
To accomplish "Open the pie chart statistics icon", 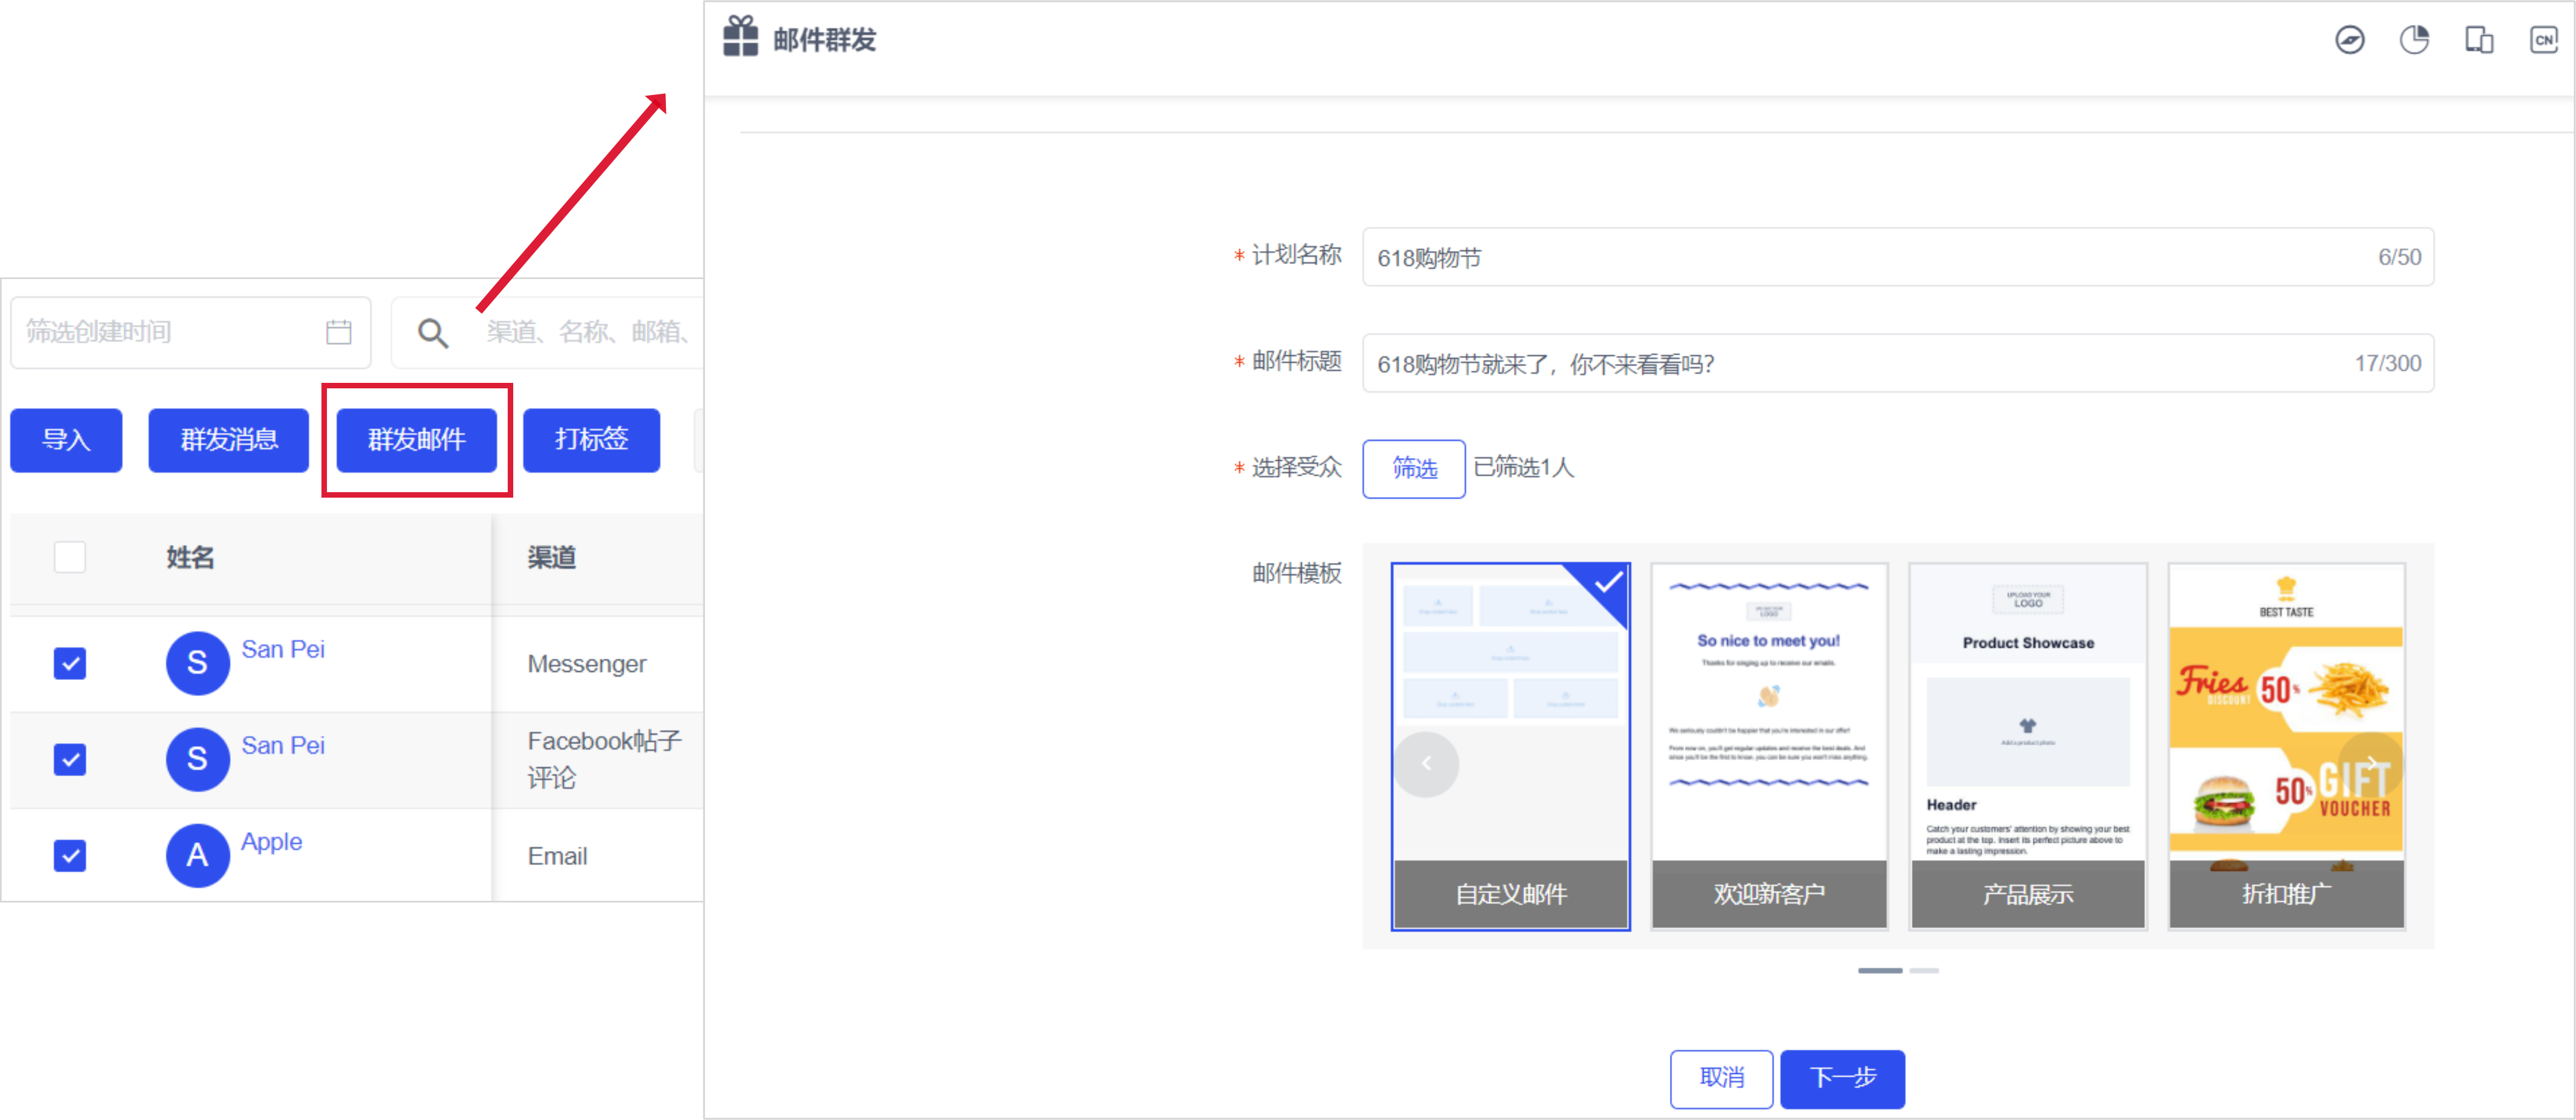I will tap(2414, 40).
